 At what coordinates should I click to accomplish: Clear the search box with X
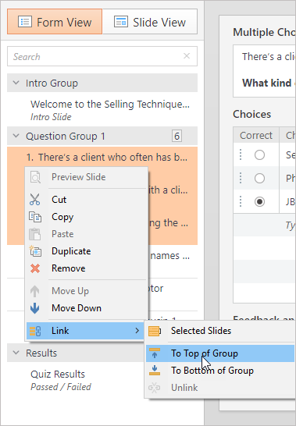(x=187, y=56)
